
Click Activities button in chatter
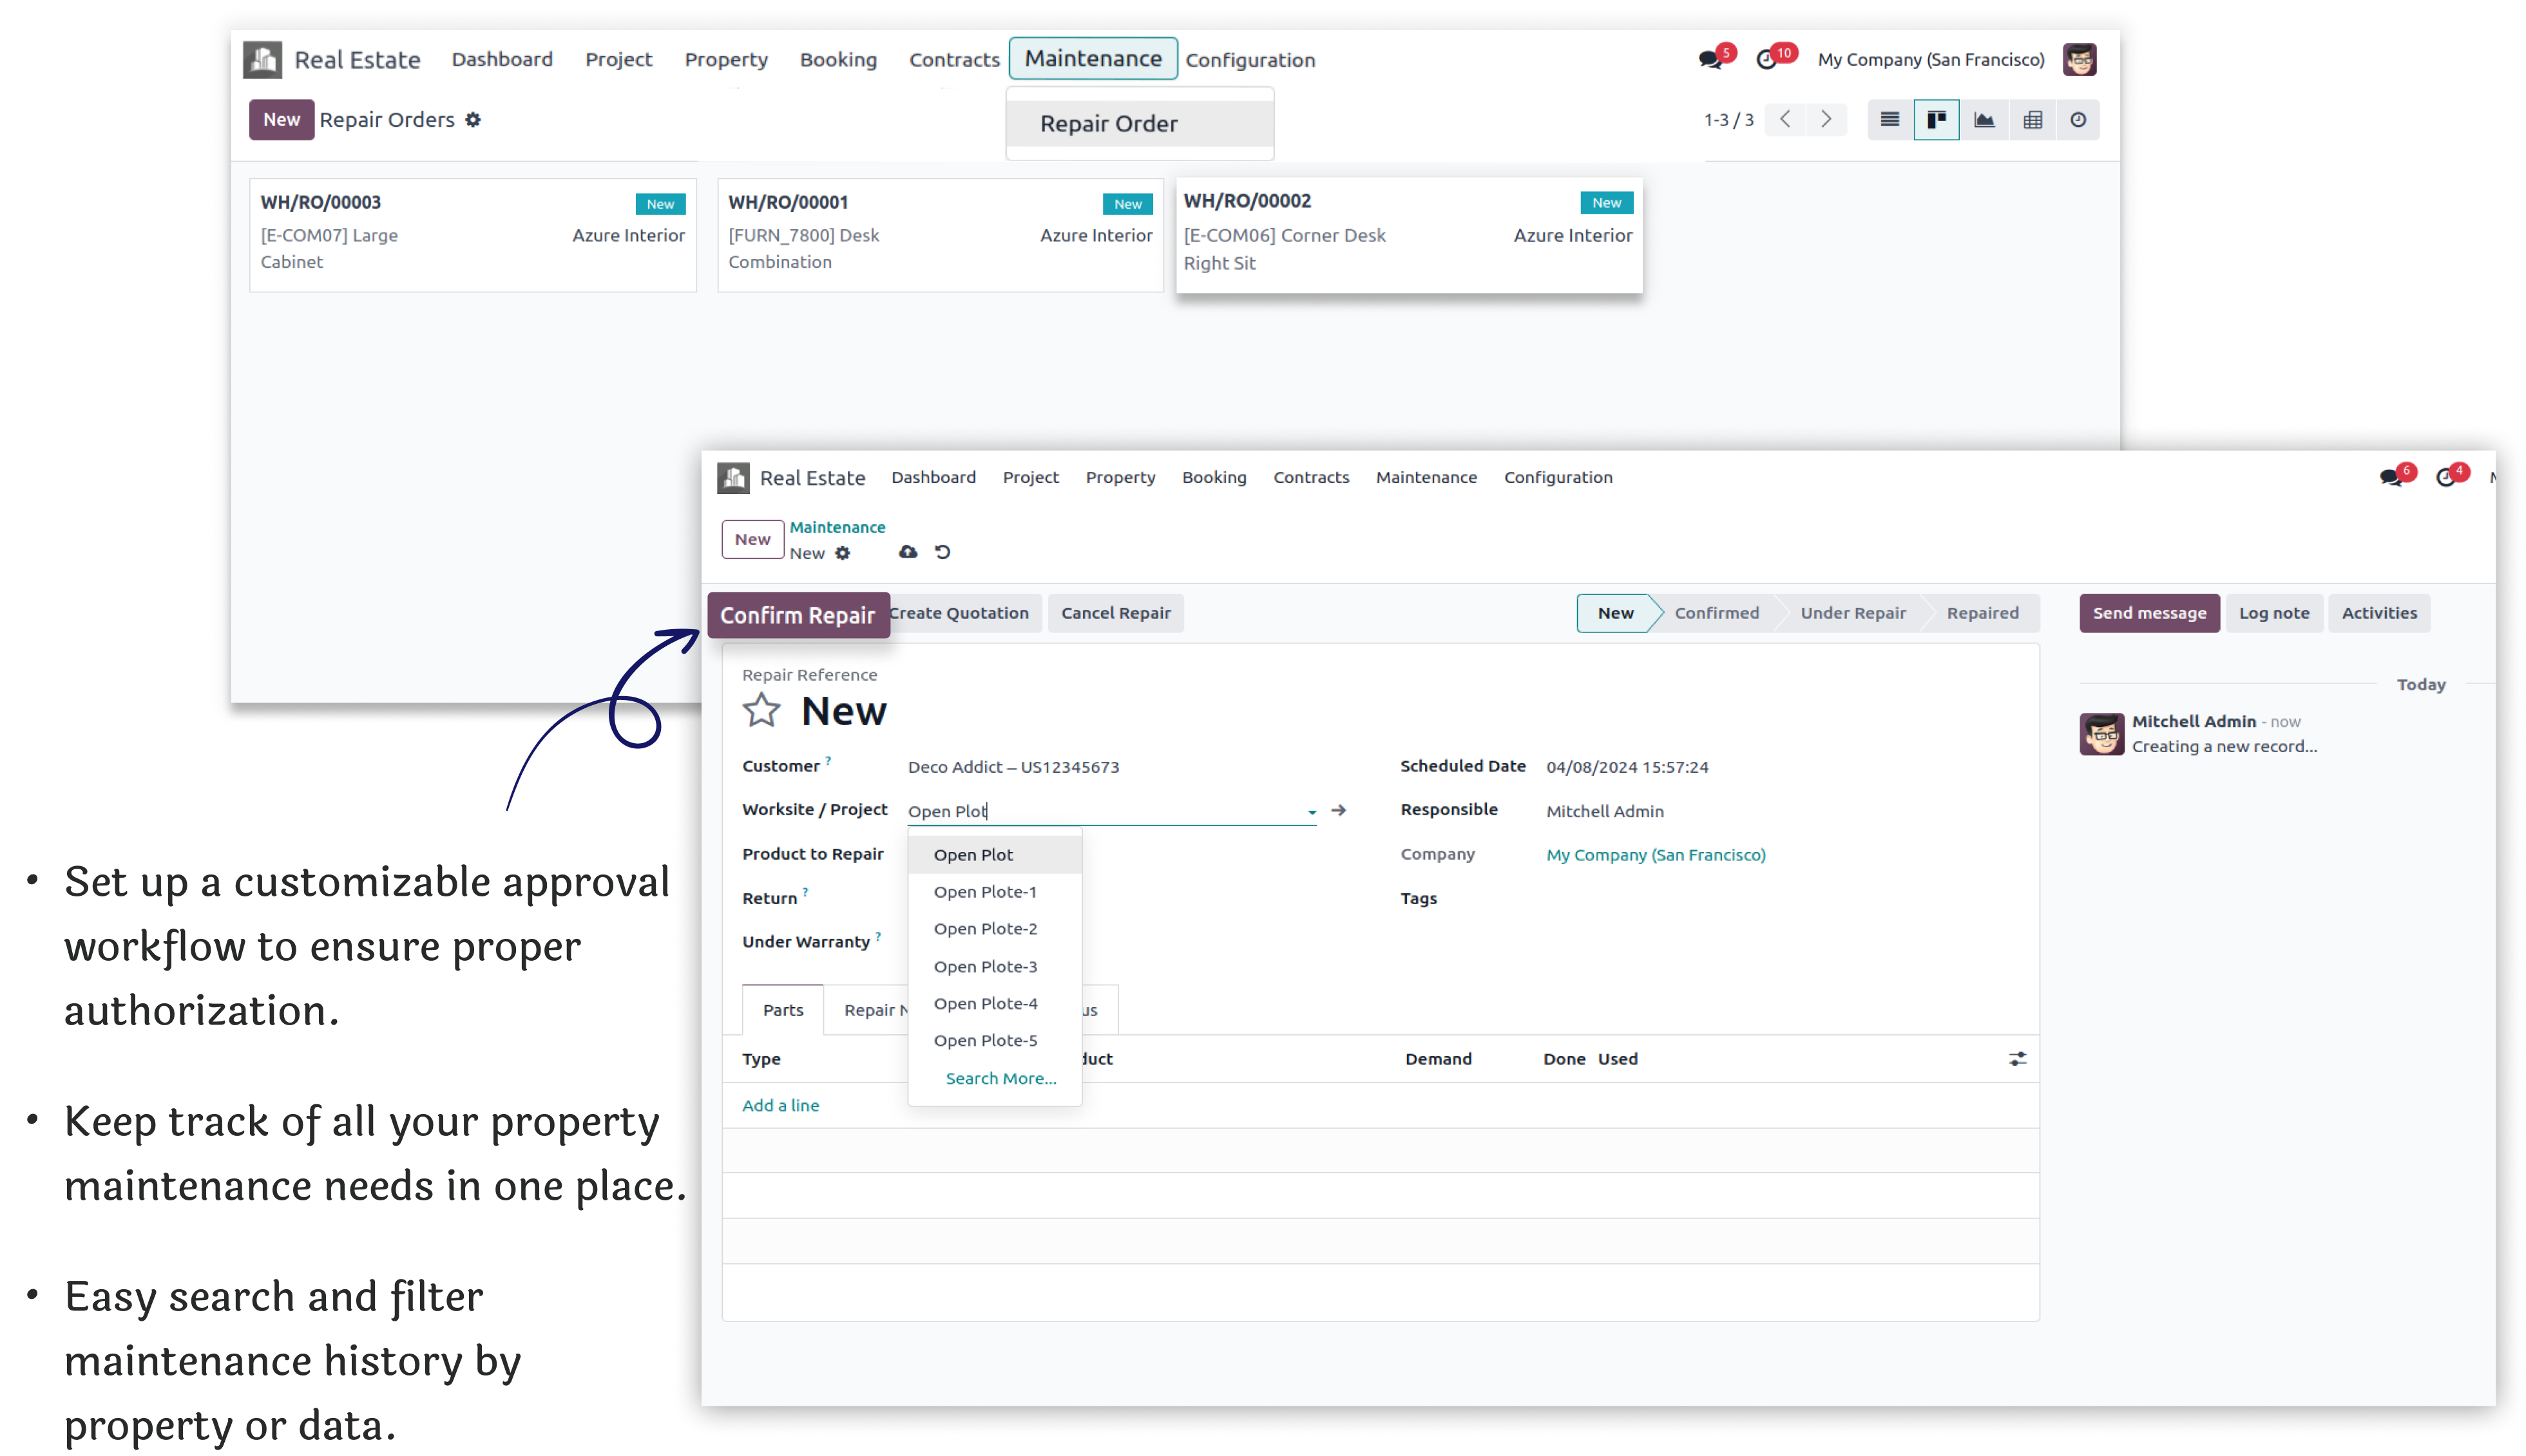pyautogui.click(x=2379, y=613)
